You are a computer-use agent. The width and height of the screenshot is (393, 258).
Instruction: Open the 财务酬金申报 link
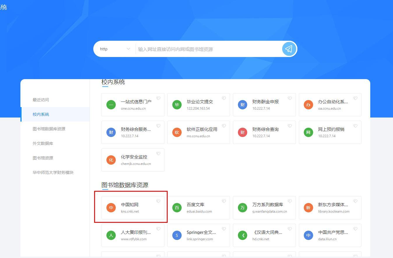click(265, 102)
